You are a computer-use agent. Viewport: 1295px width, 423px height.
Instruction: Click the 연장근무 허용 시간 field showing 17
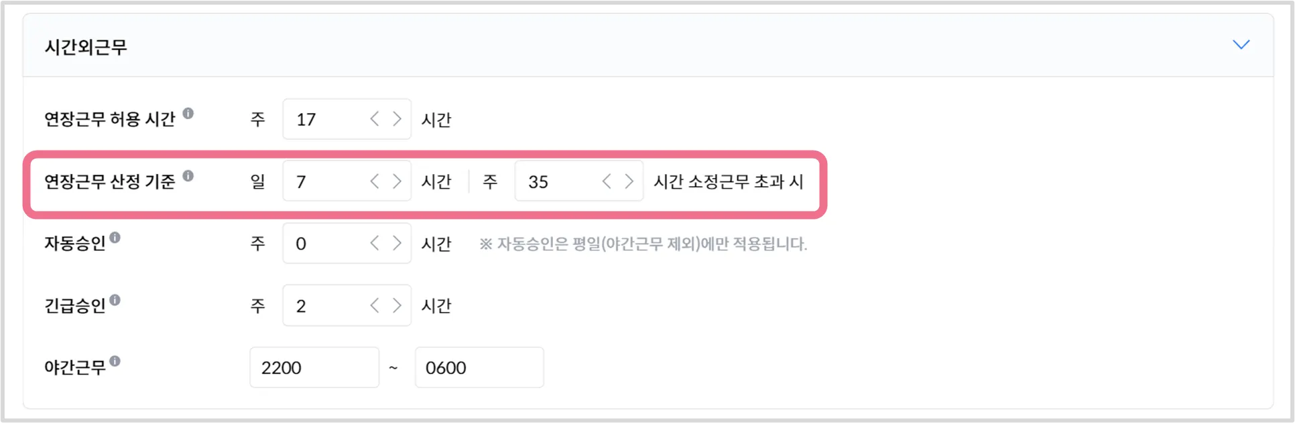tap(325, 119)
